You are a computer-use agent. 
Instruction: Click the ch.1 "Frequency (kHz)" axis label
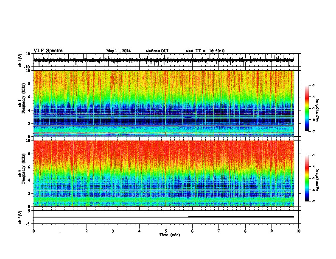pos(23,99)
